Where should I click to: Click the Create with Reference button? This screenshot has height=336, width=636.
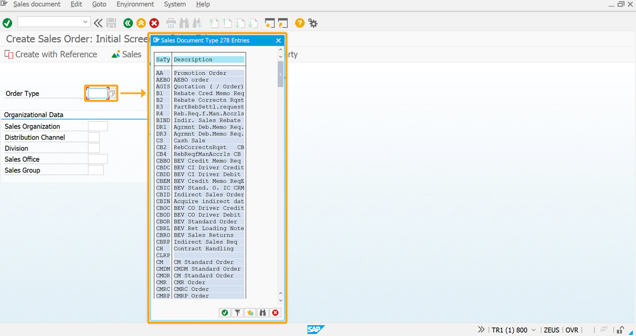(51, 55)
